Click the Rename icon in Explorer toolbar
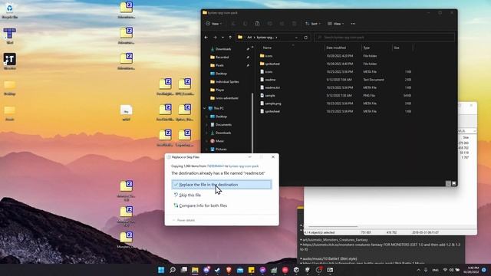This screenshot has height=276, width=491. (x=269, y=24)
